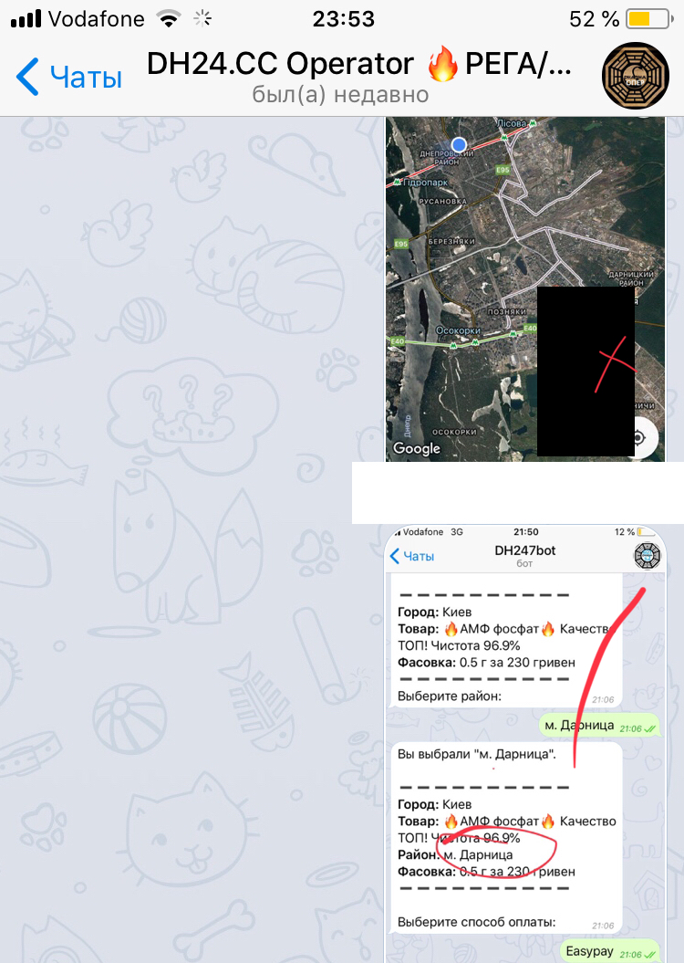Tap the blue location dot on map
Image resolution: width=684 pixels, height=963 pixels.
coord(459,145)
